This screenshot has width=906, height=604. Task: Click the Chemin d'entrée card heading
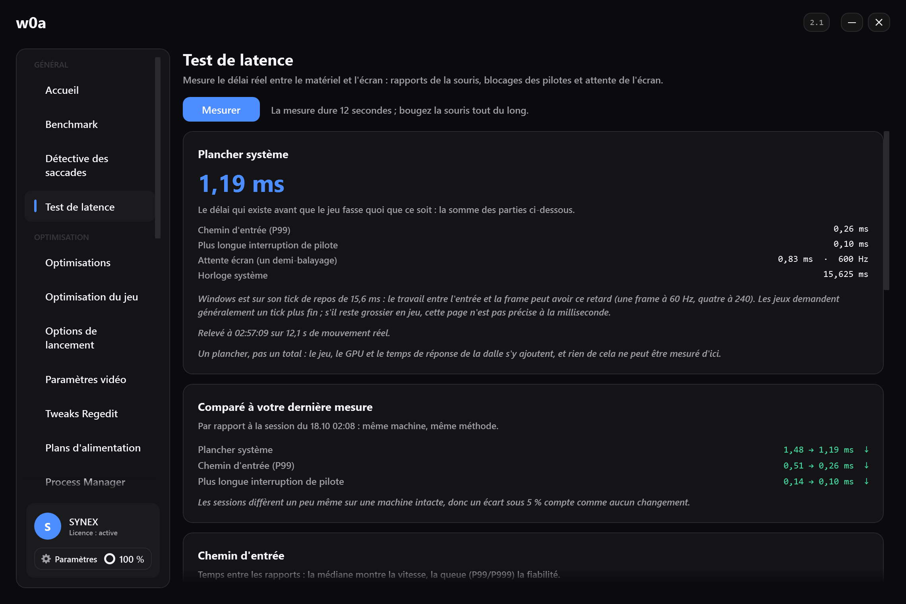[241, 556]
